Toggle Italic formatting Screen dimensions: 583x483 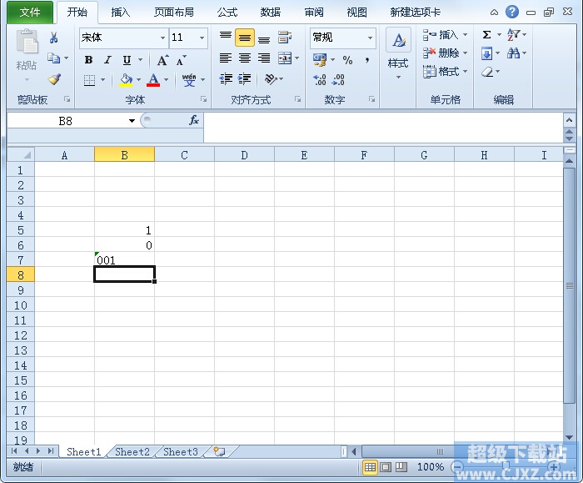click(x=107, y=60)
